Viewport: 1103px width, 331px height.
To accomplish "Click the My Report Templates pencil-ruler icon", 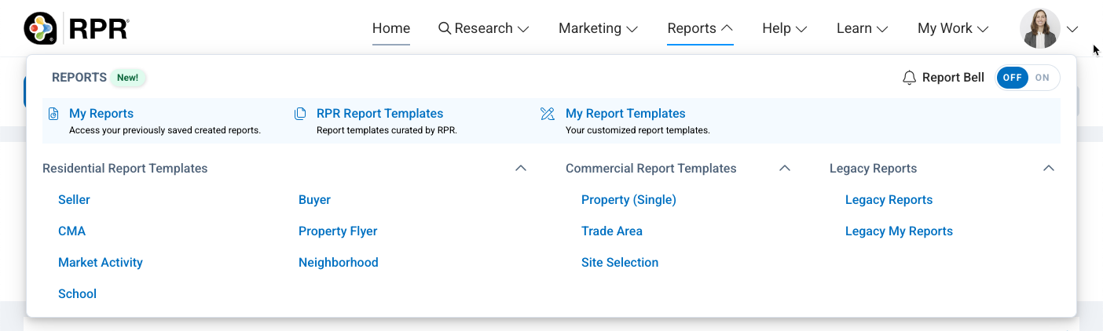I will tap(548, 114).
